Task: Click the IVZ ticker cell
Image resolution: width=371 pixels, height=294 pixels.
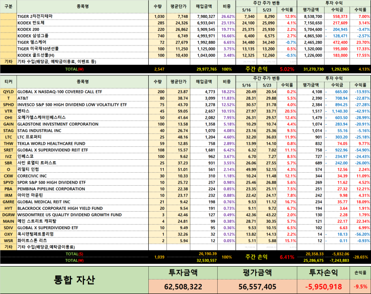Action: click(8, 157)
